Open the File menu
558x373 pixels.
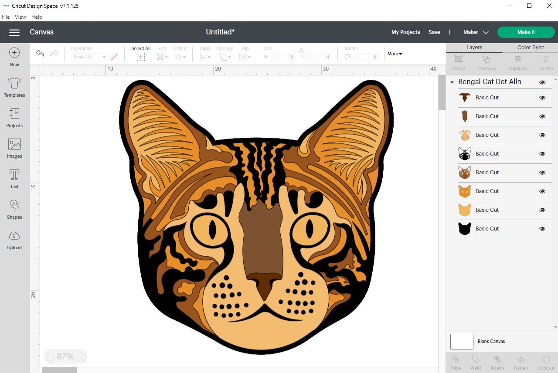(x=6, y=17)
